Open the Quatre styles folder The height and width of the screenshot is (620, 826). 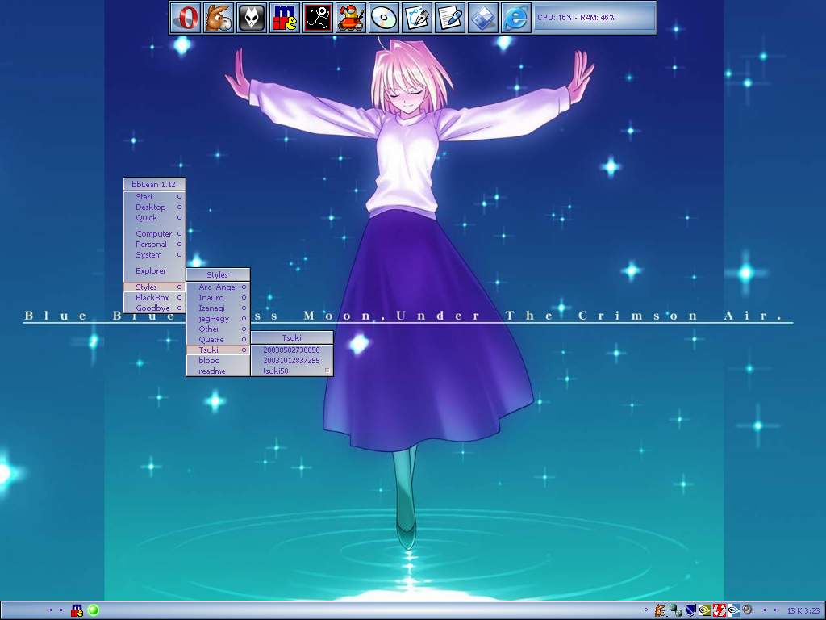pos(218,340)
